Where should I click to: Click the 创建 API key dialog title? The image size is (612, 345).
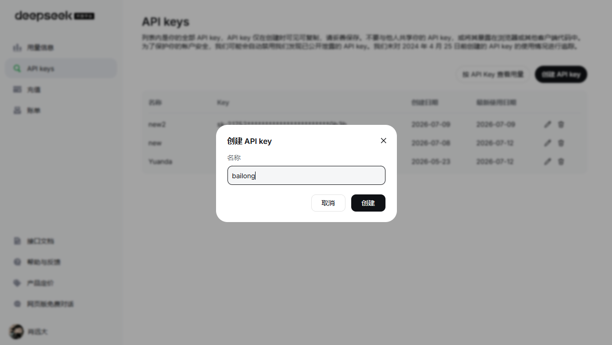(x=249, y=141)
